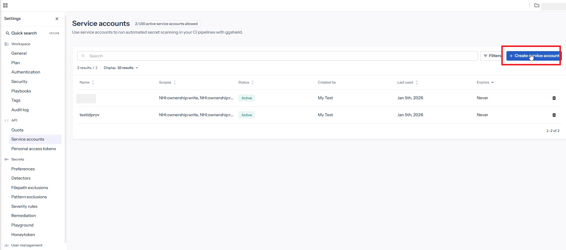
Task: Click the 2 results / 2 count text
Action: coord(87,68)
